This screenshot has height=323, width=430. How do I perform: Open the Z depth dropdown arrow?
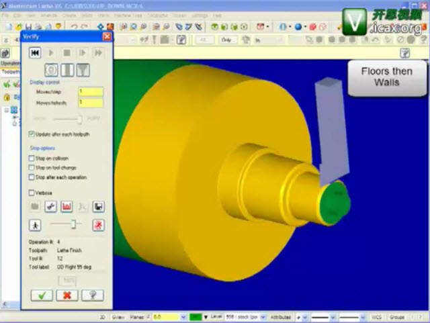[x=183, y=317]
